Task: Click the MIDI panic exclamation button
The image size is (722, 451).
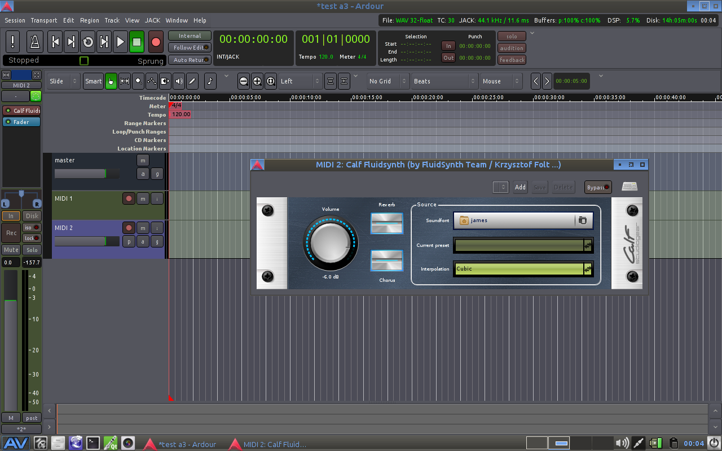Action: [13, 42]
